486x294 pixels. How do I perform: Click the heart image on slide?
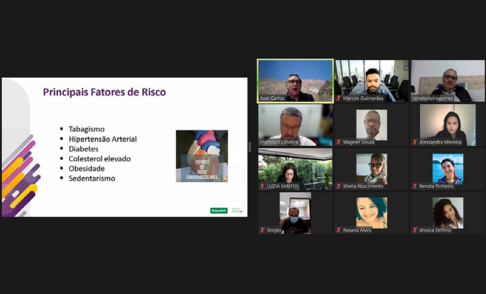202,156
